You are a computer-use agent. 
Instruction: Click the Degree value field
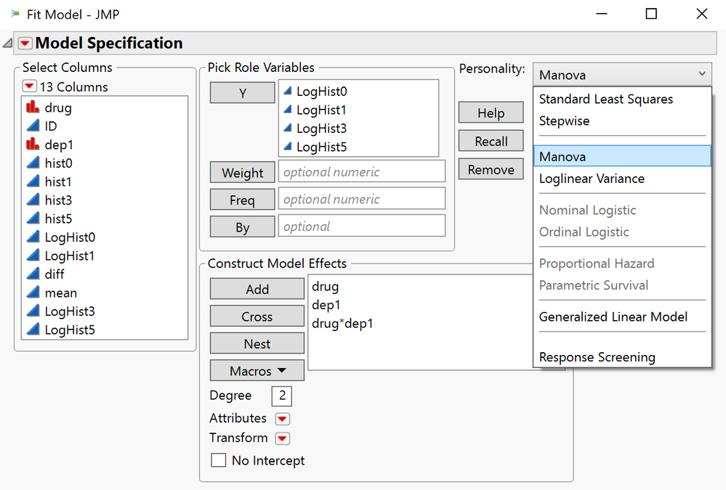point(281,396)
